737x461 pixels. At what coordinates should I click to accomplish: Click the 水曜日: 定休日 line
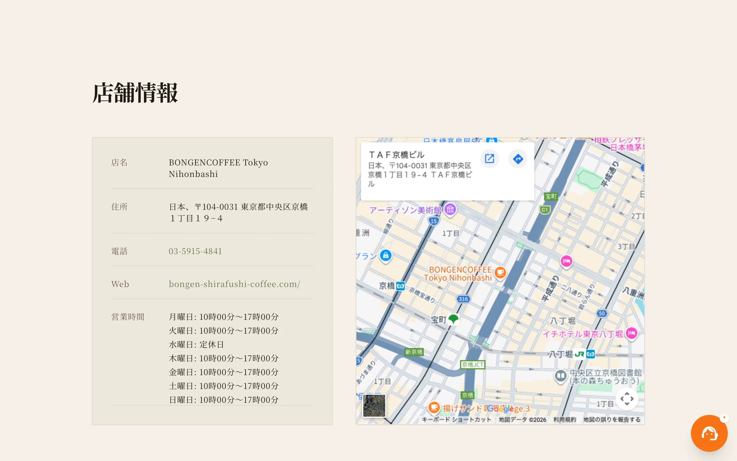click(196, 345)
